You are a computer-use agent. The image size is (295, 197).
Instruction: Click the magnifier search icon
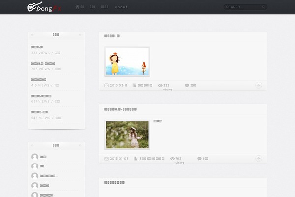[x=264, y=7]
